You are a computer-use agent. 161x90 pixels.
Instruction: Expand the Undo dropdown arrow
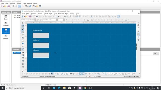click(x=58, y=16)
